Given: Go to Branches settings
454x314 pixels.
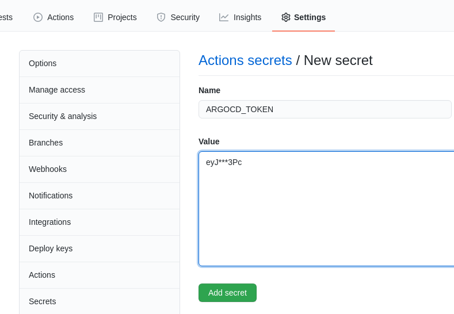Looking at the screenshot, I should click(x=100, y=143).
